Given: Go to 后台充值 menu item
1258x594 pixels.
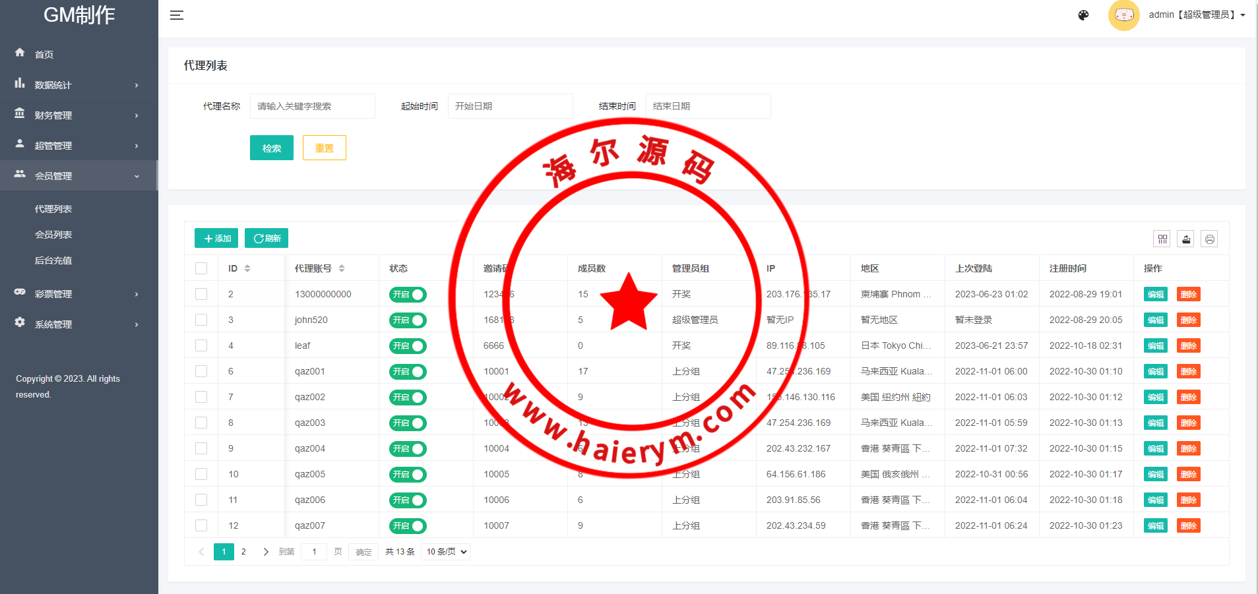Looking at the screenshot, I should 53,260.
